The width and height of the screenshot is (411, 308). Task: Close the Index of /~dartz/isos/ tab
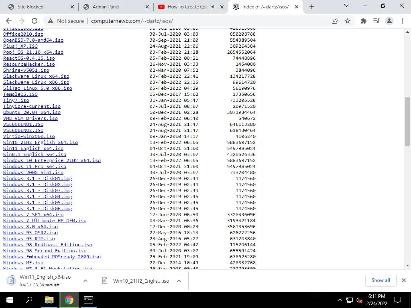click(x=297, y=7)
